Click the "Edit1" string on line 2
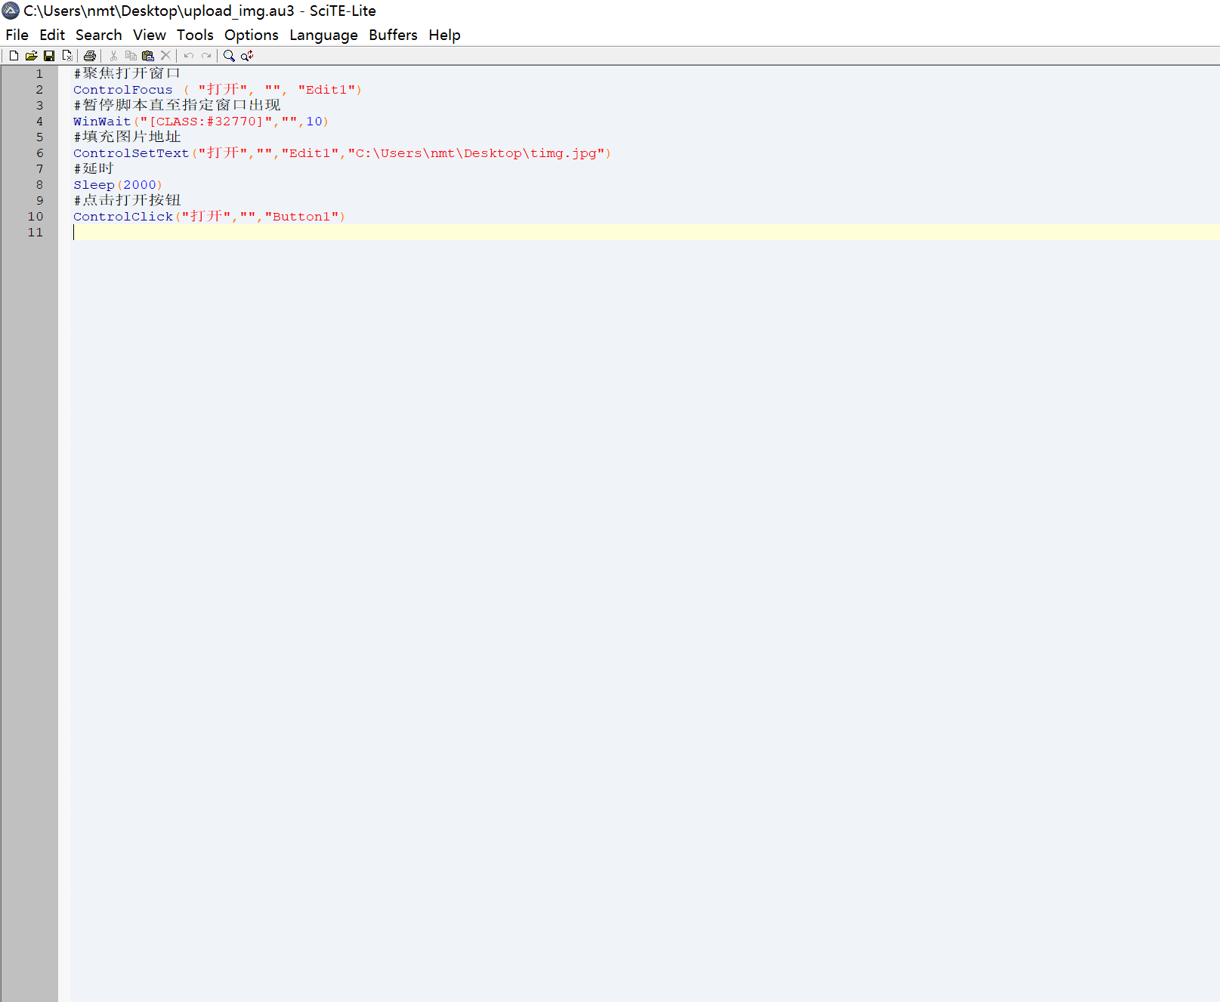1220x1002 pixels. click(326, 90)
